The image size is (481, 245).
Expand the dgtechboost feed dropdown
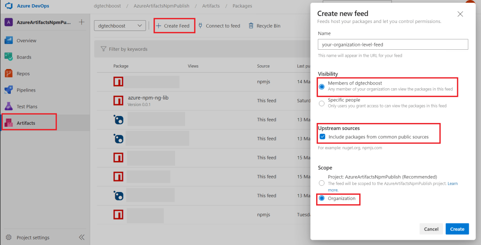coord(120,26)
